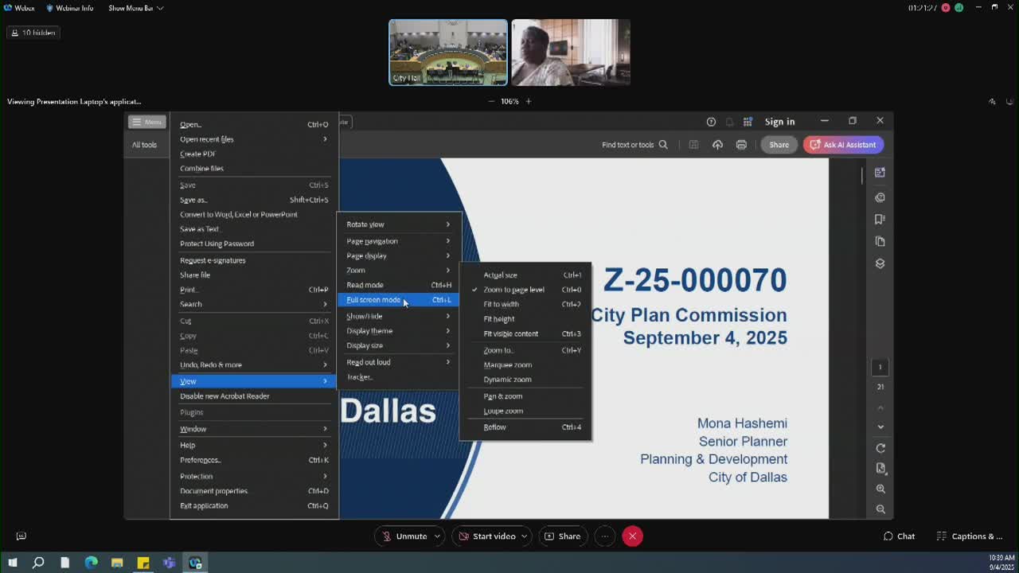Click the red leave meeting button
This screenshot has width=1019, height=573.
pyautogui.click(x=632, y=536)
